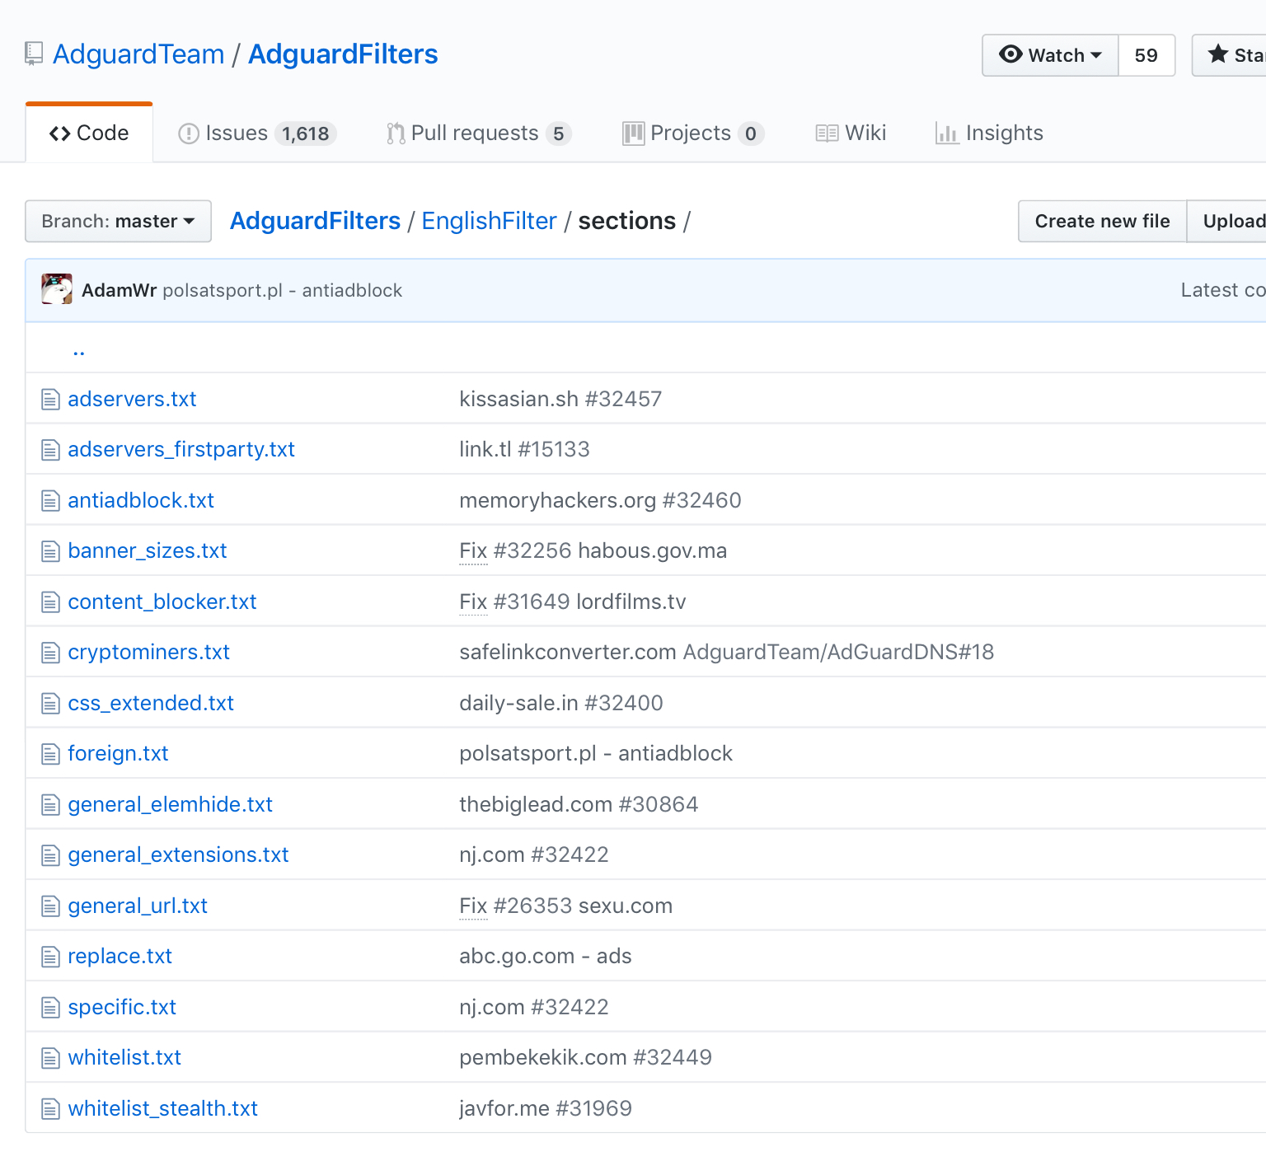Open commit 'thebiglead.com #30864'
The width and height of the screenshot is (1266, 1161).
579,805
